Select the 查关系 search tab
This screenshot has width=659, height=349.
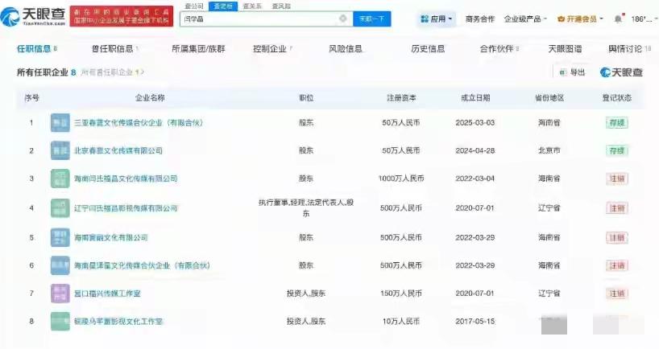coord(252,6)
